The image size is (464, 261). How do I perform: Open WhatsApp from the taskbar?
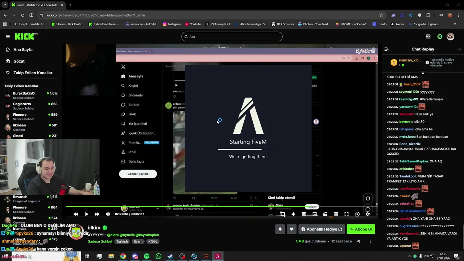pos(158,256)
